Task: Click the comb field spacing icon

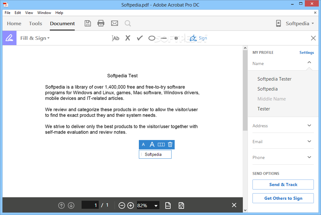Action: [161, 145]
